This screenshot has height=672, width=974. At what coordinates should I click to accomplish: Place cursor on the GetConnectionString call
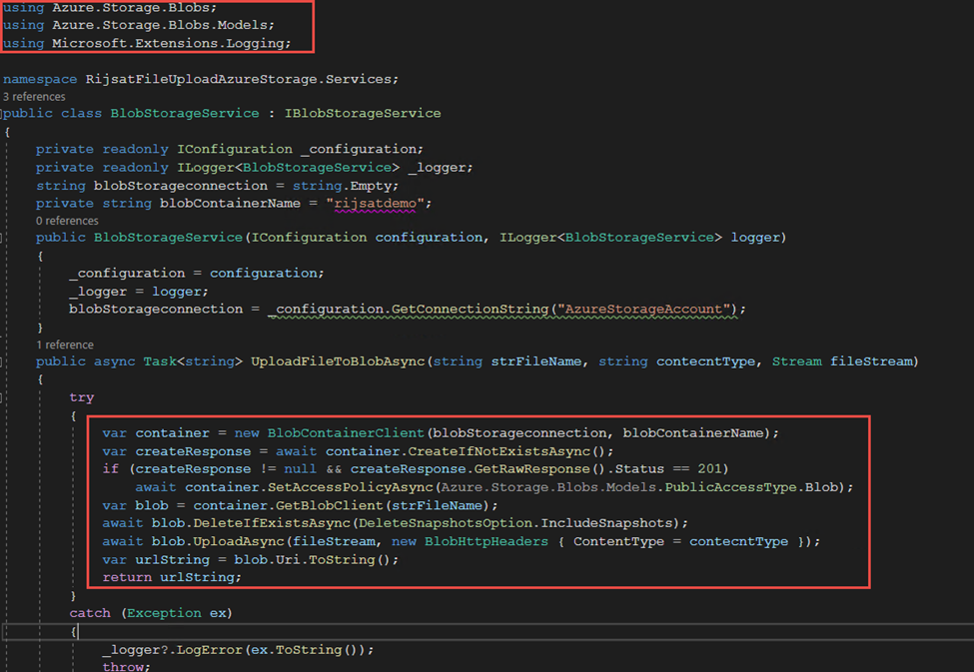click(470, 310)
